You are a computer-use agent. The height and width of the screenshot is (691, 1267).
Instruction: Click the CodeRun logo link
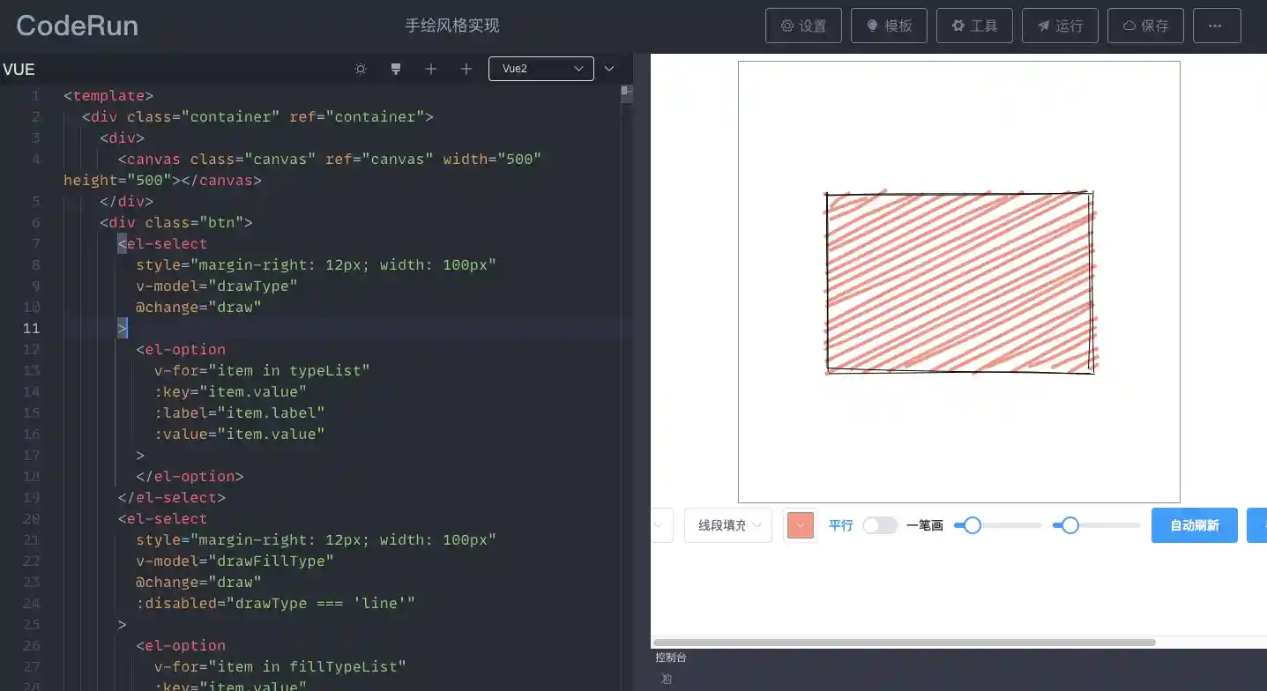pos(76,26)
